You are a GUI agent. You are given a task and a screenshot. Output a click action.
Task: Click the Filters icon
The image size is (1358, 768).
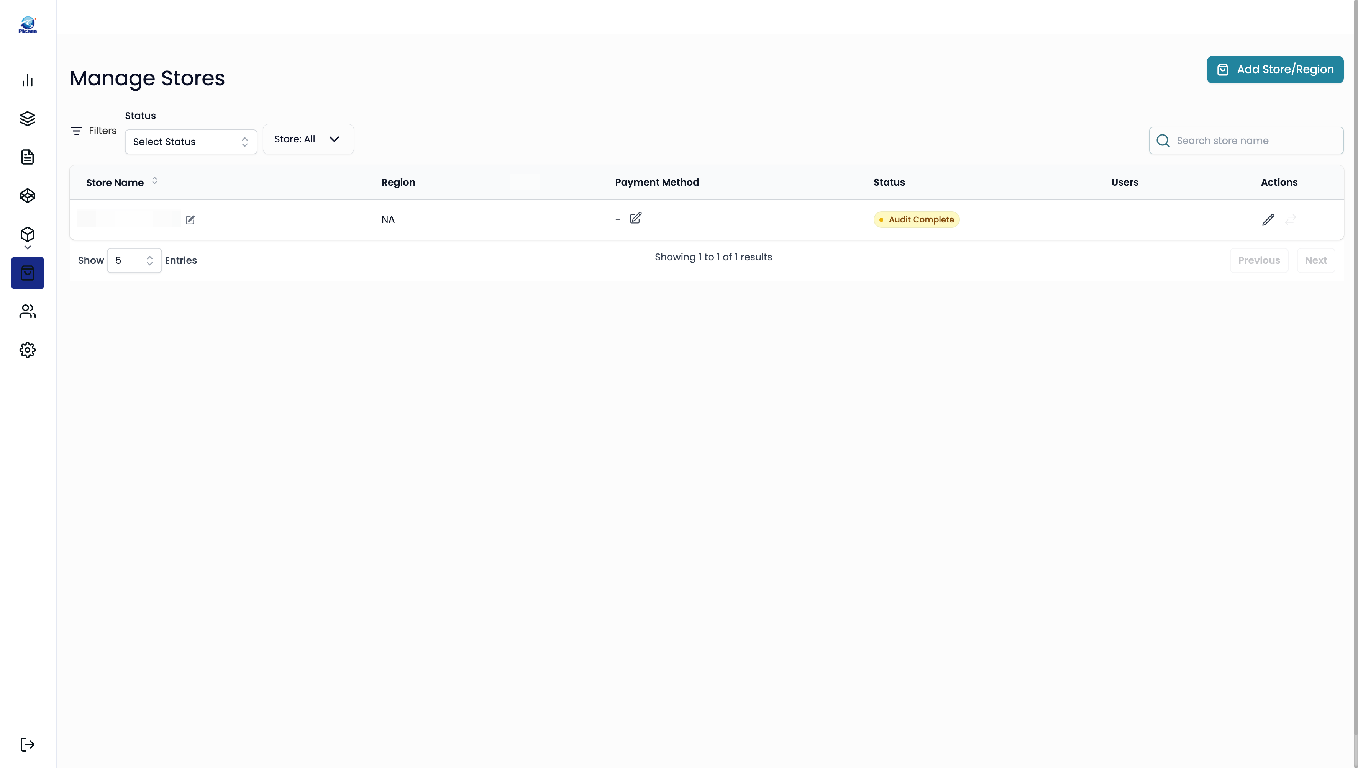77,131
